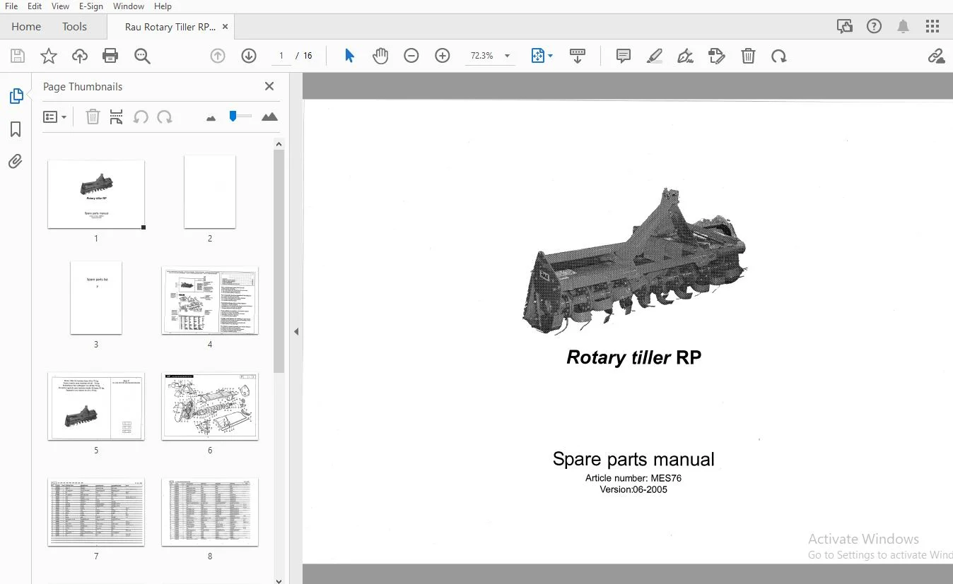
Task: Upload file to cloud icon
Action: (x=80, y=56)
